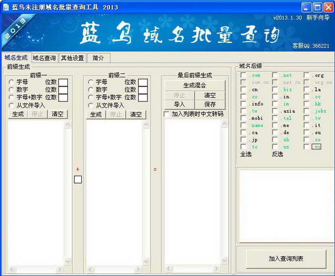Image resolution: width=335 pixels, height=276 pixels.
Task: Check the .net suffix
Action: (275, 75)
